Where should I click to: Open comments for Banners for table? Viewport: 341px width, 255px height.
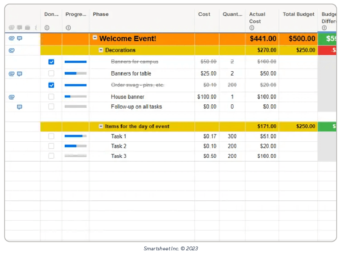[x=20, y=74]
